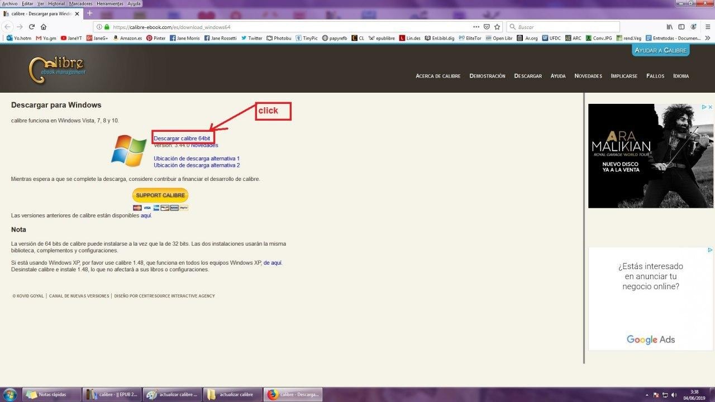
Task: Click the volume icon in system tray
Action: tap(674, 395)
